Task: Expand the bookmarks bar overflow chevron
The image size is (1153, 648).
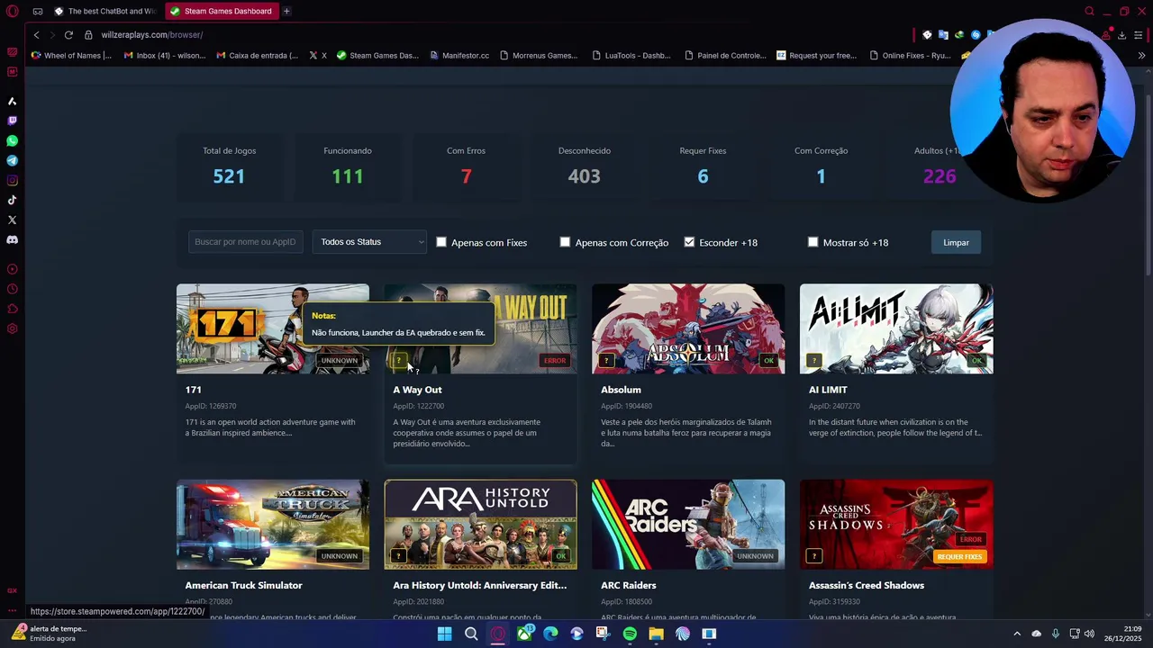Action: tap(1141, 55)
